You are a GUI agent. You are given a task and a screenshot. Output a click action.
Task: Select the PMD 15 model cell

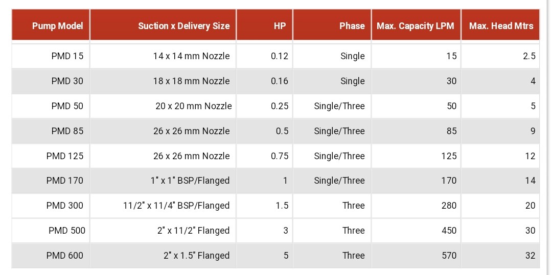click(67, 56)
